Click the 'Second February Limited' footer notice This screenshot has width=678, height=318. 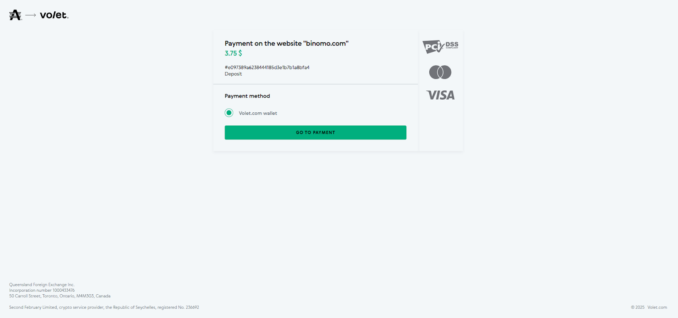[104, 307]
